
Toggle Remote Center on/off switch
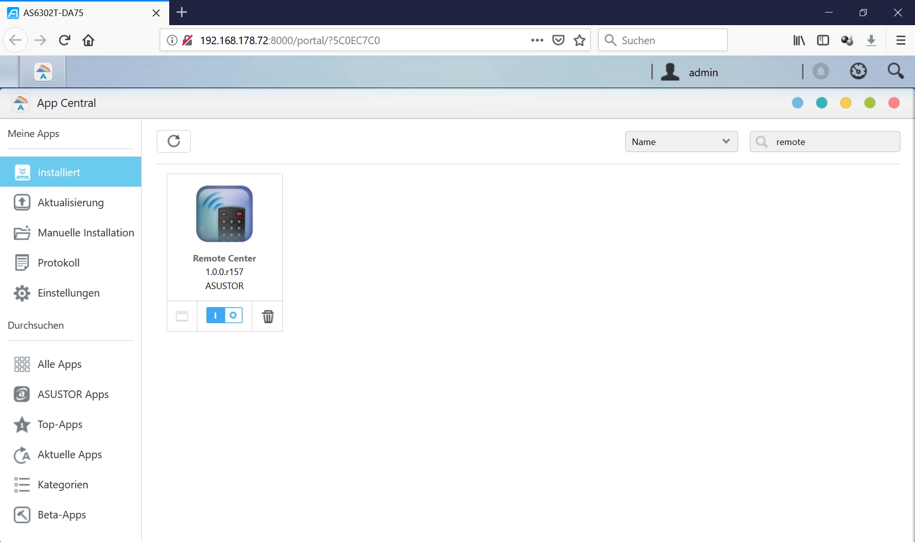pyautogui.click(x=224, y=315)
